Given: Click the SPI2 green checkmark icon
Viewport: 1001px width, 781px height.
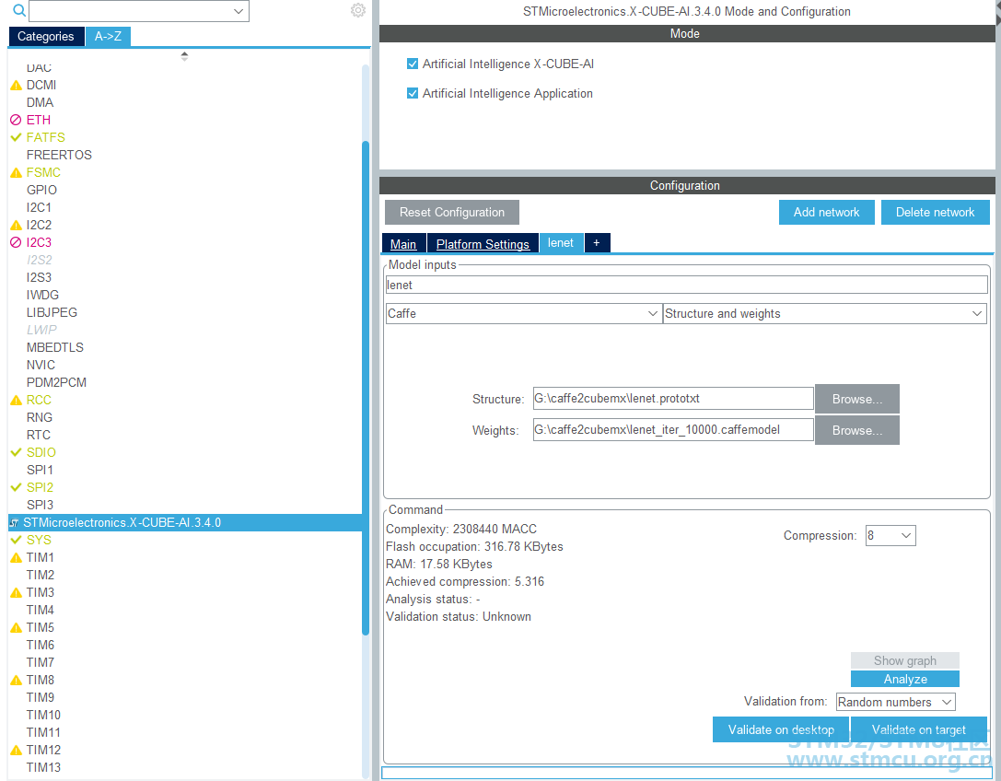Looking at the screenshot, I should pyautogui.click(x=16, y=487).
